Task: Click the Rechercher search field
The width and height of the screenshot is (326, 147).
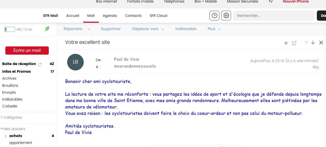Action: [x=273, y=16]
